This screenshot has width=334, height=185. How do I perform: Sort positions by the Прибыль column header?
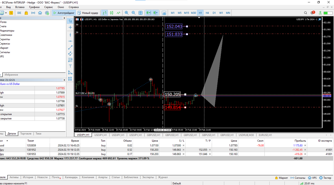[x=300, y=140]
